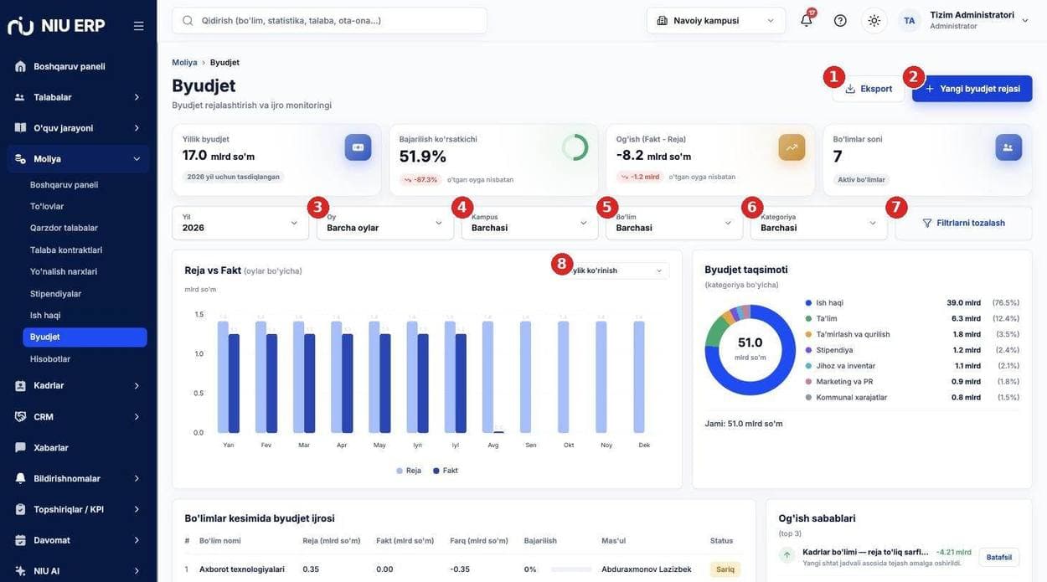Click the Batafsil button
This screenshot has width=1047, height=582.
pyautogui.click(x=999, y=557)
